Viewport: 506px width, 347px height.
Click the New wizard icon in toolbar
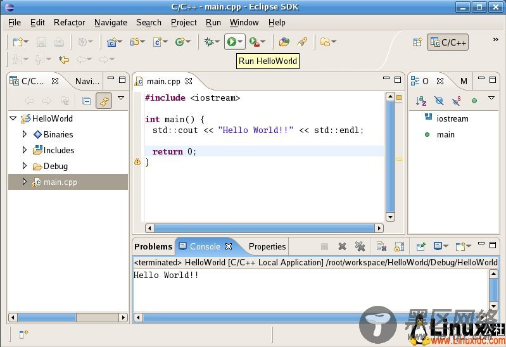click(x=18, y=42)
